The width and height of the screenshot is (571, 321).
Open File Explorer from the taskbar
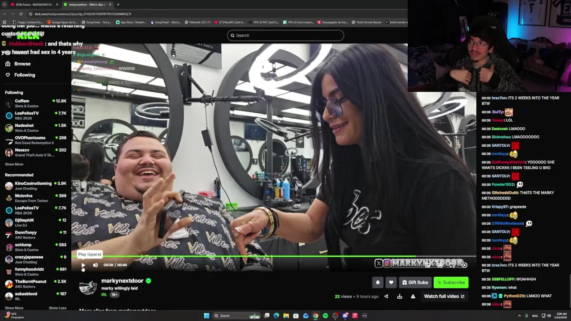pyautogui.click(x=286, y=316)
